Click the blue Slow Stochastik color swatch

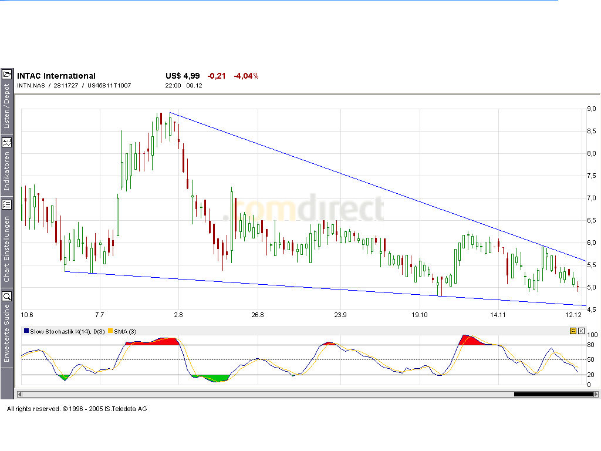click(x=26, y=331)
